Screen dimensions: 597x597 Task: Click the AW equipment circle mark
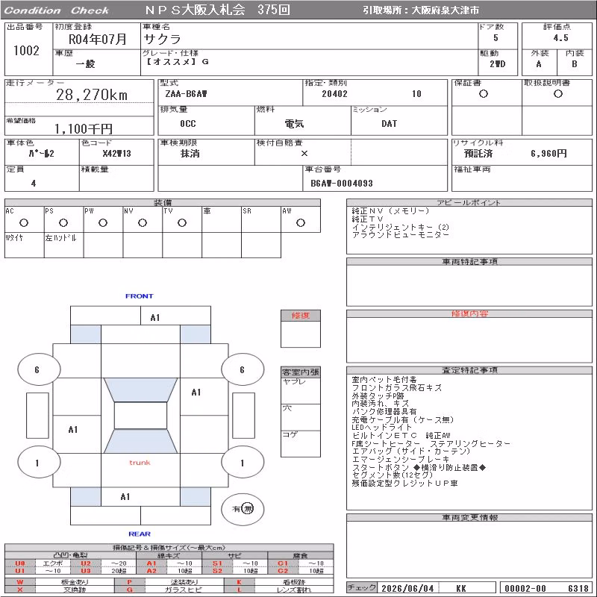coord(301,222)
